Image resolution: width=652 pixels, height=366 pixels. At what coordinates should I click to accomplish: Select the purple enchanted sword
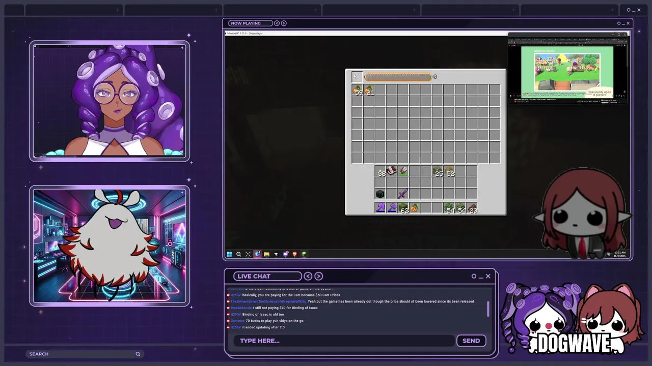(x=403, y=194)
